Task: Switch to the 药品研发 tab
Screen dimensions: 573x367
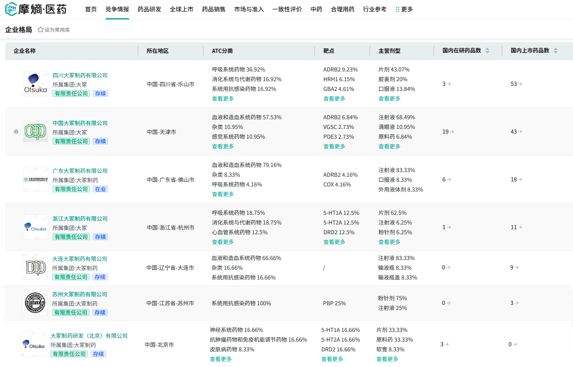Action: (149, 9)
